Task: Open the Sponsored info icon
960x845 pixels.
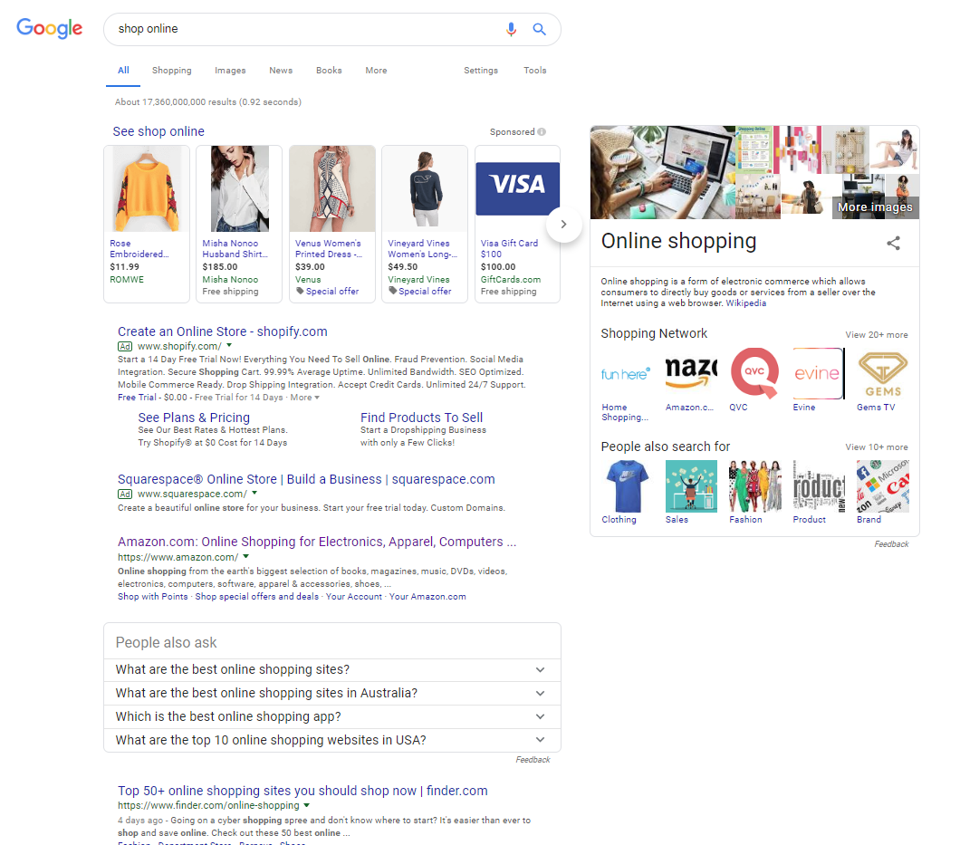Action: coord(542,131)
